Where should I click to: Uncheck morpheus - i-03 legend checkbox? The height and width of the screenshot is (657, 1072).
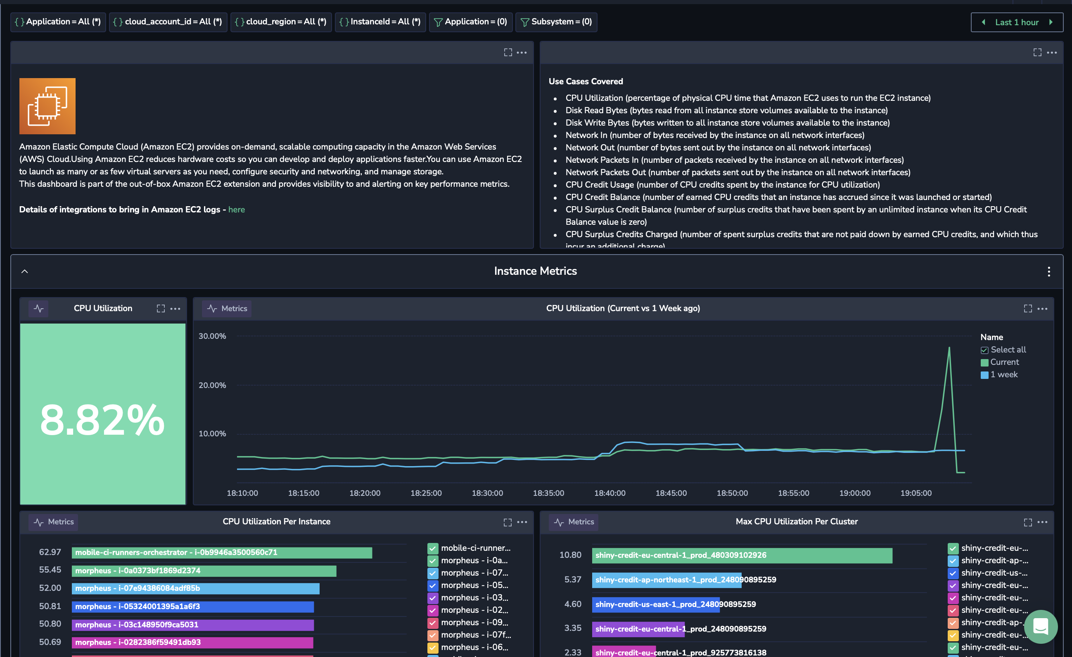[x=432, y=598]
